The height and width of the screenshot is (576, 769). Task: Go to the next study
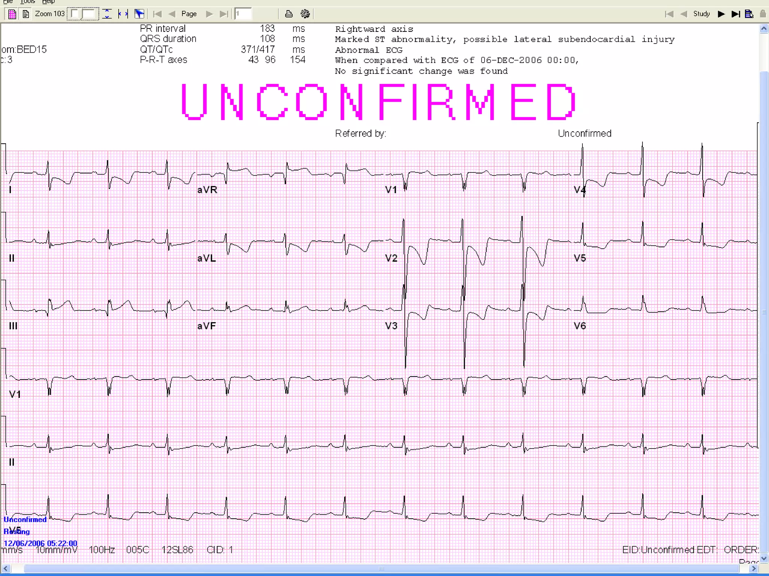(x=721, y=14)
